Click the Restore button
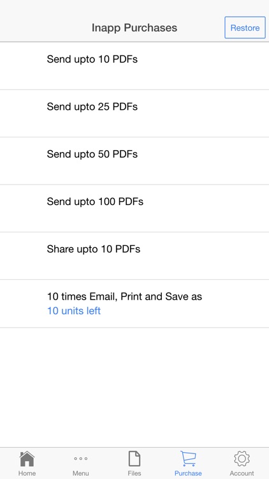Image resolution: width=269 pixels, height=479 pixels. 245,27
